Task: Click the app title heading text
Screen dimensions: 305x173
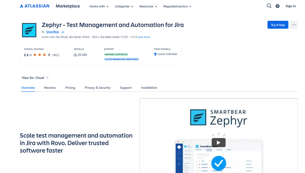Action: pyautogui.click(x=113, y=25)
